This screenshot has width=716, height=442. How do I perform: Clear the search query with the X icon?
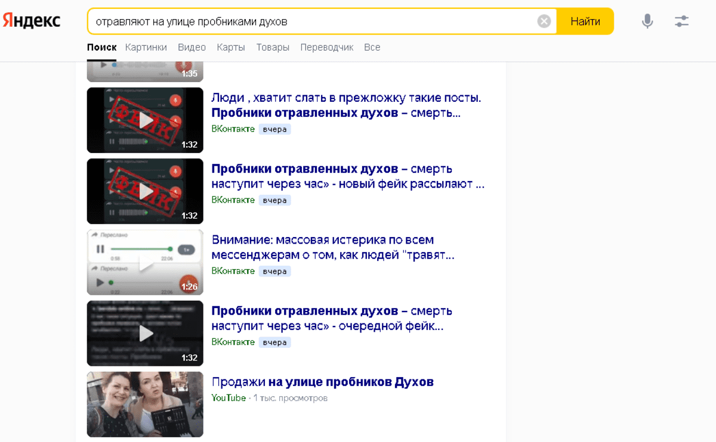pos(544,21)
